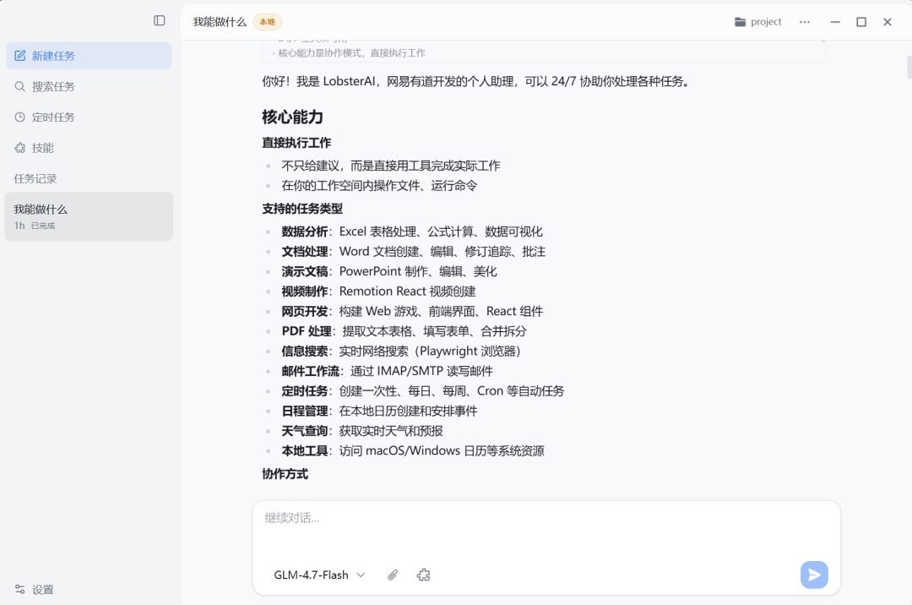Click the 核心能力 heading
This screenshot has width=912, height=605.
click(x=292, y=117)
